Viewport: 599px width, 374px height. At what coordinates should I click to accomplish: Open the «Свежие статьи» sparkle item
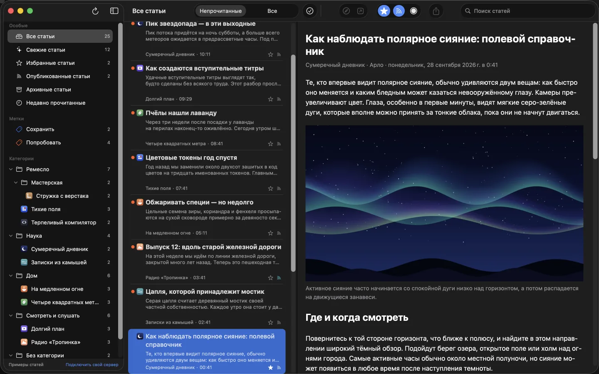pos(60,50)
